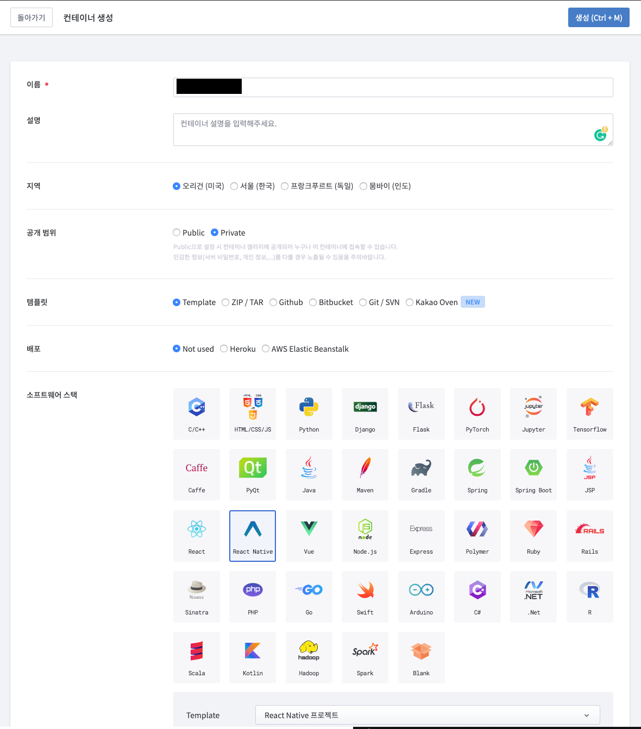This screenshot has width=641, height=729.
Task: Select Kakao Oven template option
Action: coord(410,302)
